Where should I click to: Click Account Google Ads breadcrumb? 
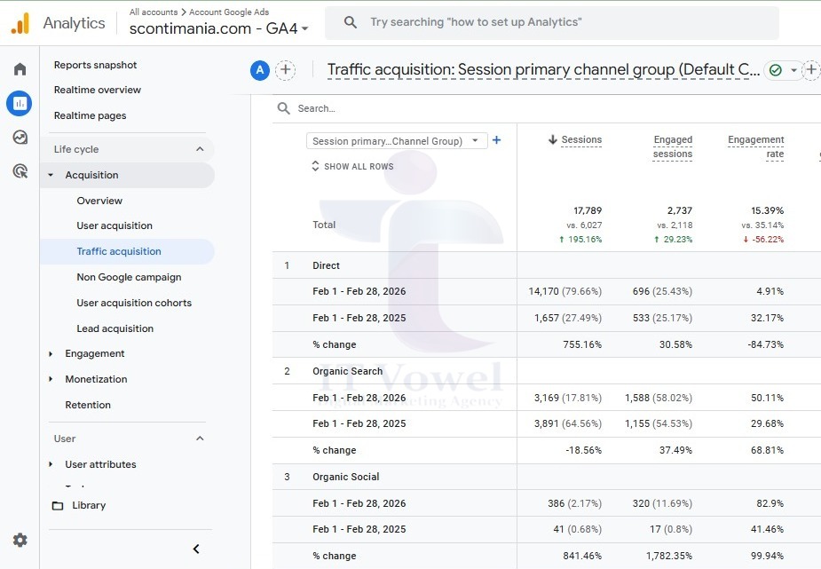229,12
